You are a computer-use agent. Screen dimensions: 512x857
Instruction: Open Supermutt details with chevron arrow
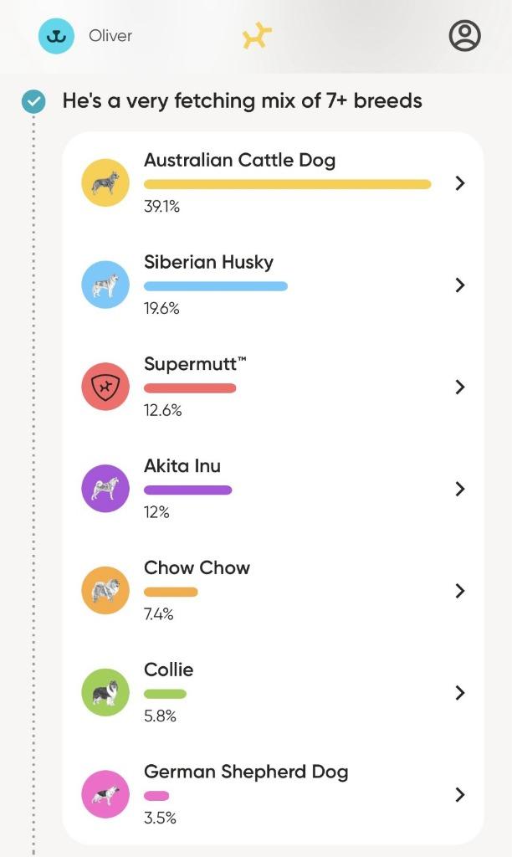pyautogui.click(x=459, y=387)
